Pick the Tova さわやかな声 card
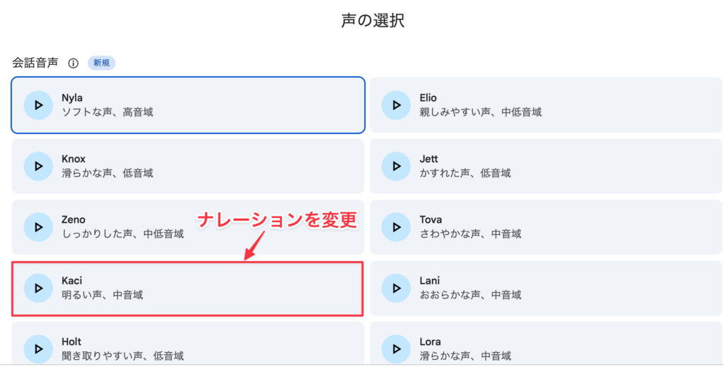This screenshot has height=369, width=724. point(546,227)
